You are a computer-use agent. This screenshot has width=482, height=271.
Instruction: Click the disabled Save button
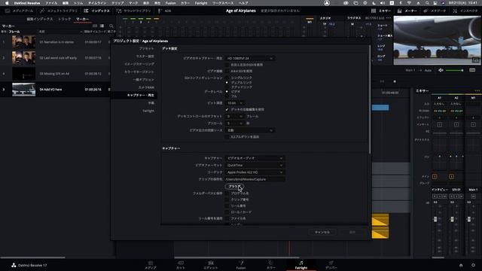point(352,233)
